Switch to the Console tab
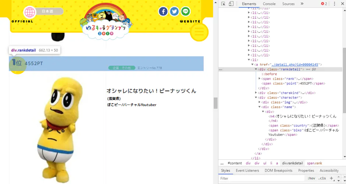The image size is (346, 184). [269, 4]
